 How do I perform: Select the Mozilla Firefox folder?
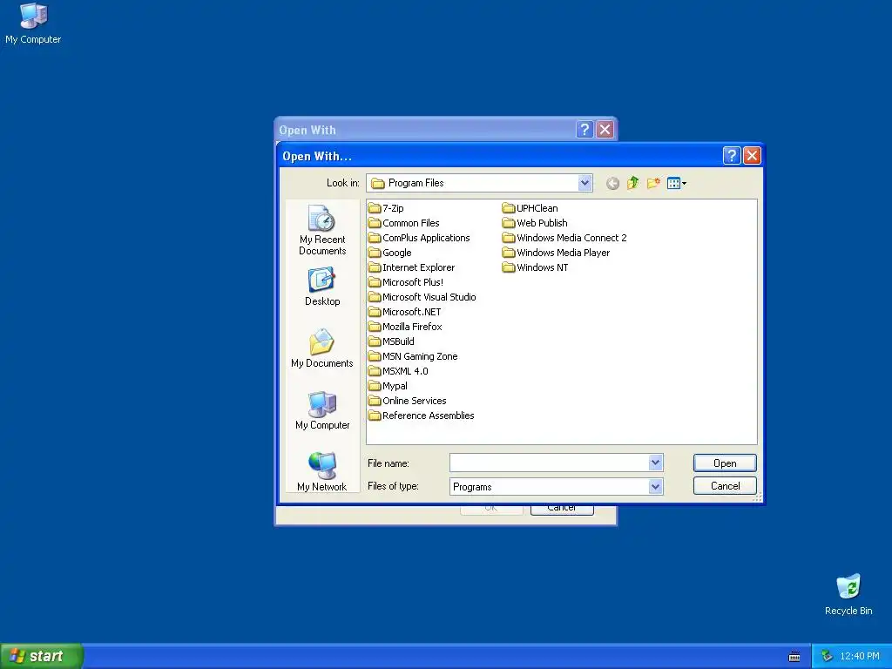coord(405,327)
